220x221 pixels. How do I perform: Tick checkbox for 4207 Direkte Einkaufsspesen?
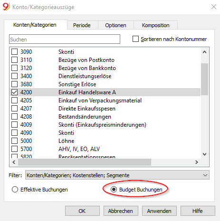click(x=14, y=109)
